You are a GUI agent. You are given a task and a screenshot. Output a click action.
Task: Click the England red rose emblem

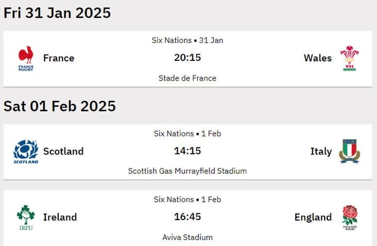(x=350, y=218)
